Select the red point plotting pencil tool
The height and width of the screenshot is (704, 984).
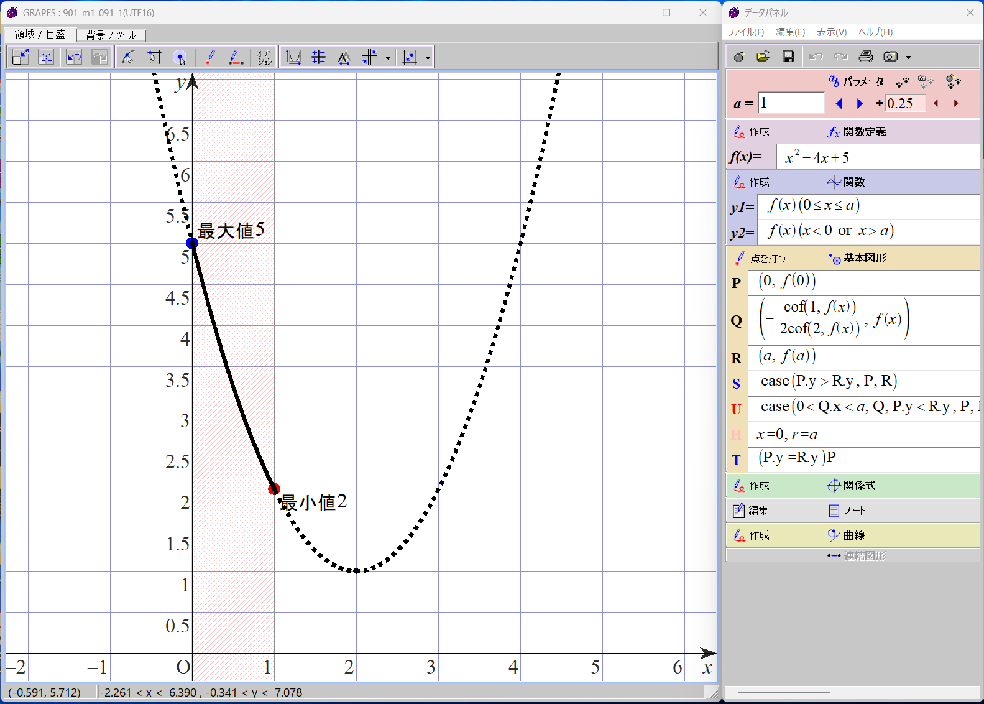tap(210, 58)
